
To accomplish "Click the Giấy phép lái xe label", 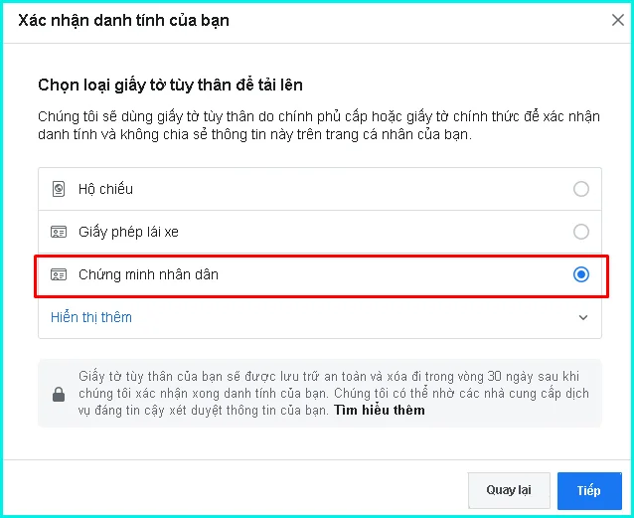I will pyautogui.click(x=128, y=233).
